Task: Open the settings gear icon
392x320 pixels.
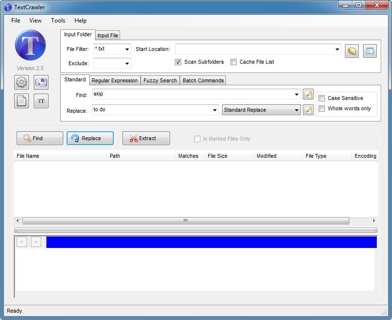Action: point(21,82)
